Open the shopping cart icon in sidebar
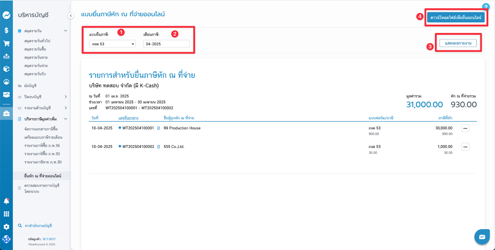The image size is (495, 250). point(6,44)
